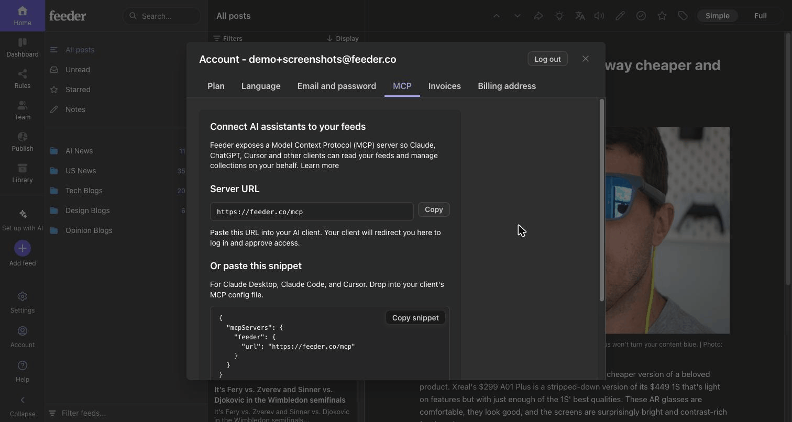This screenshot has width=792, height=422.
Task: Open the Publish section icon
Action: click(22, 141)
